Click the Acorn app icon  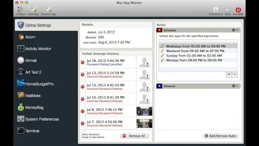pyautogui.click(x=21, y=37)
